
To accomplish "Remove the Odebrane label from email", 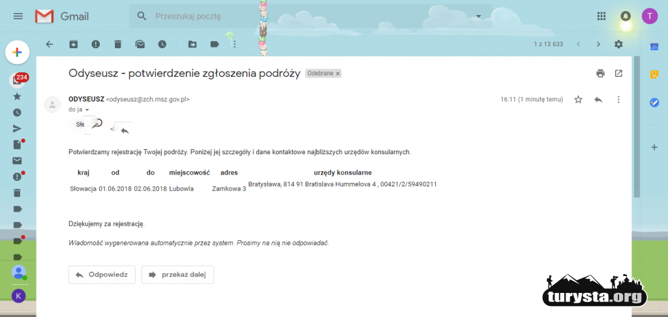I will (338, 74).
